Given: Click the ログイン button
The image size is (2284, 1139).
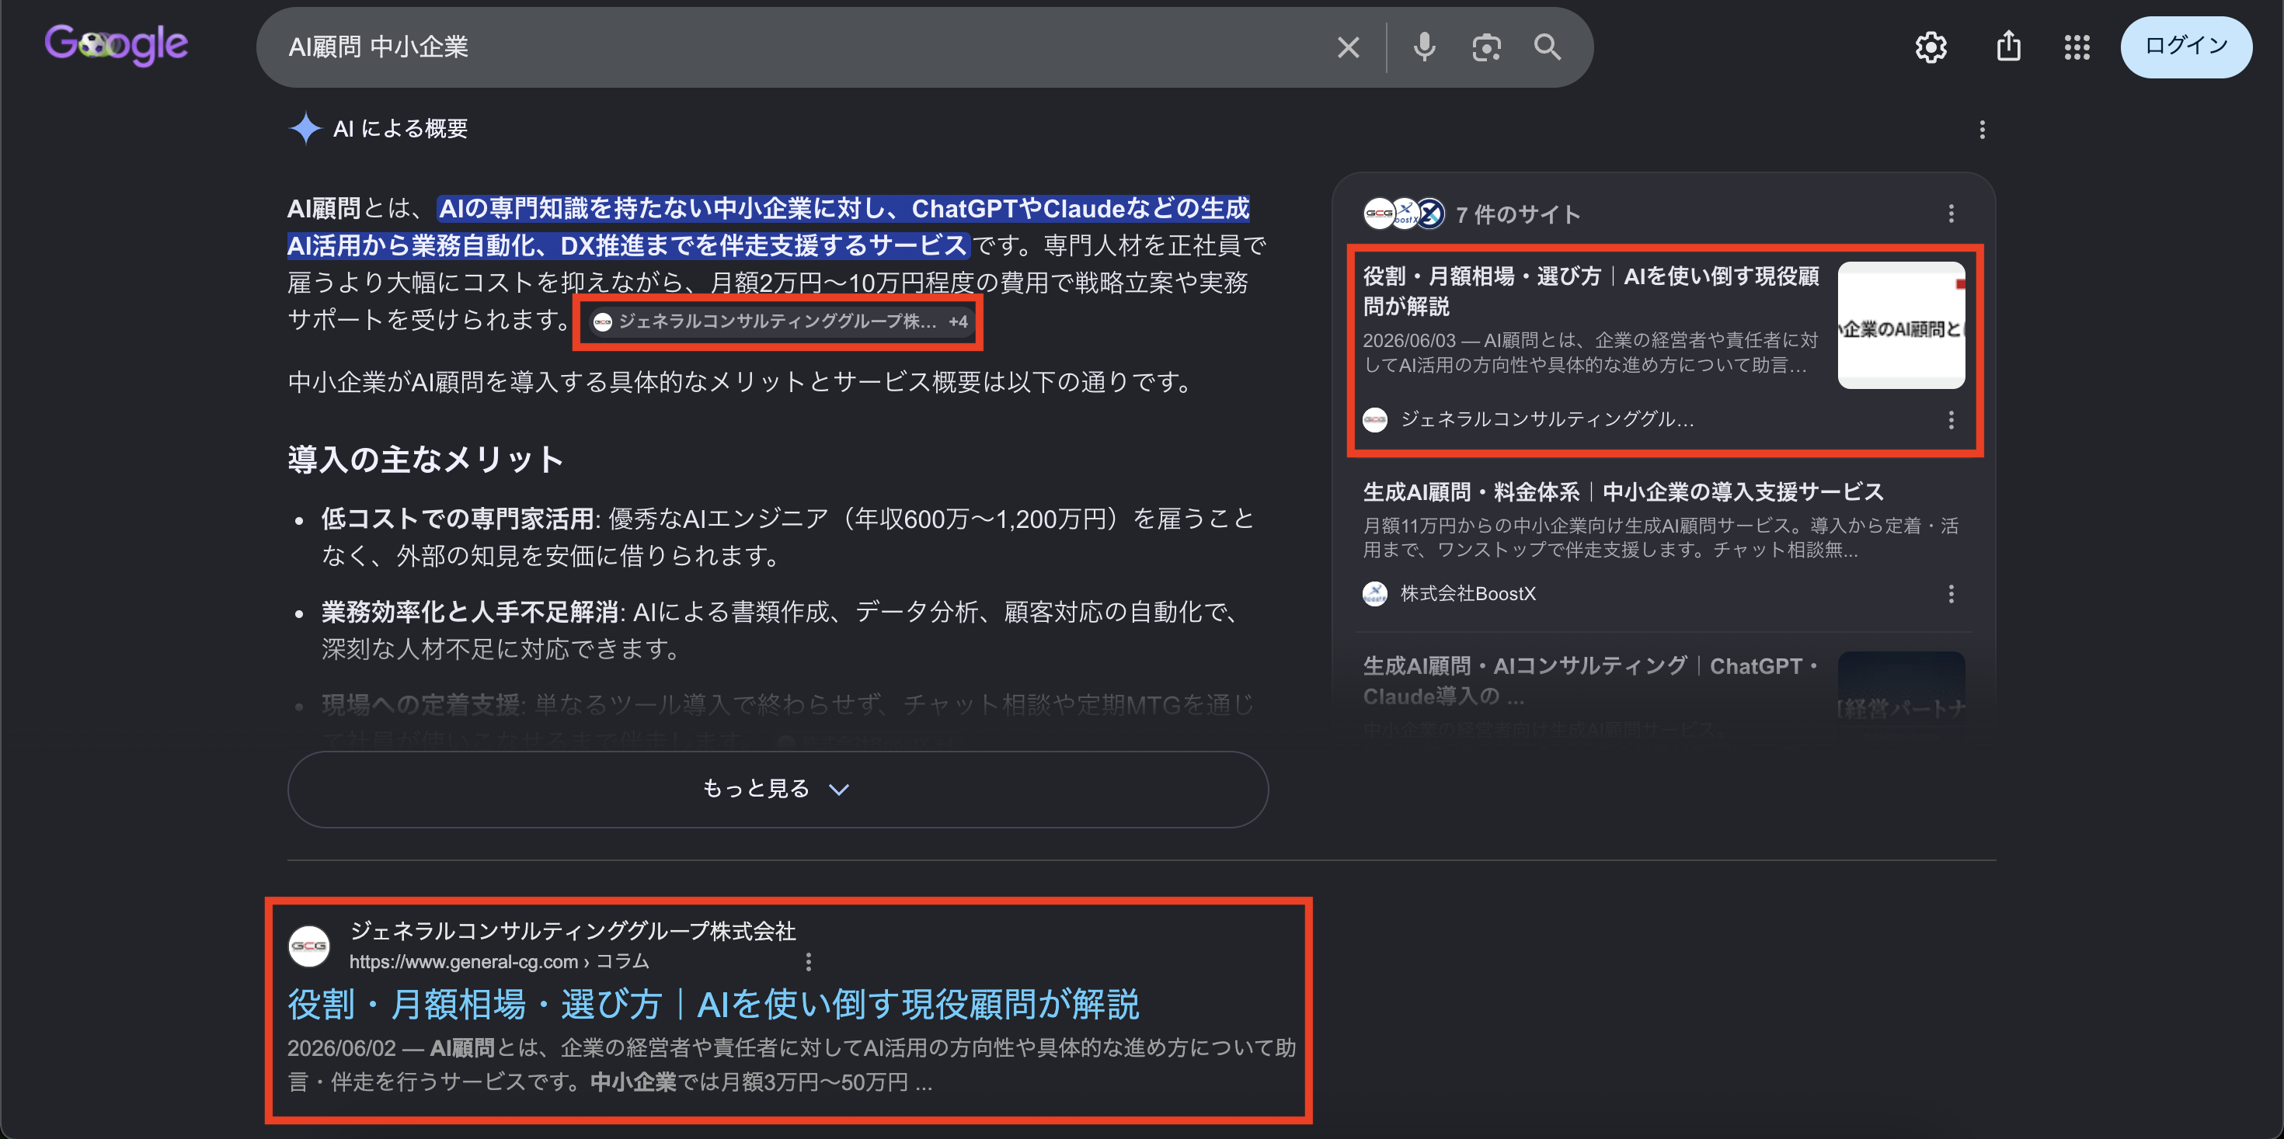Looking at the screenshot, I should point(2185,47).
